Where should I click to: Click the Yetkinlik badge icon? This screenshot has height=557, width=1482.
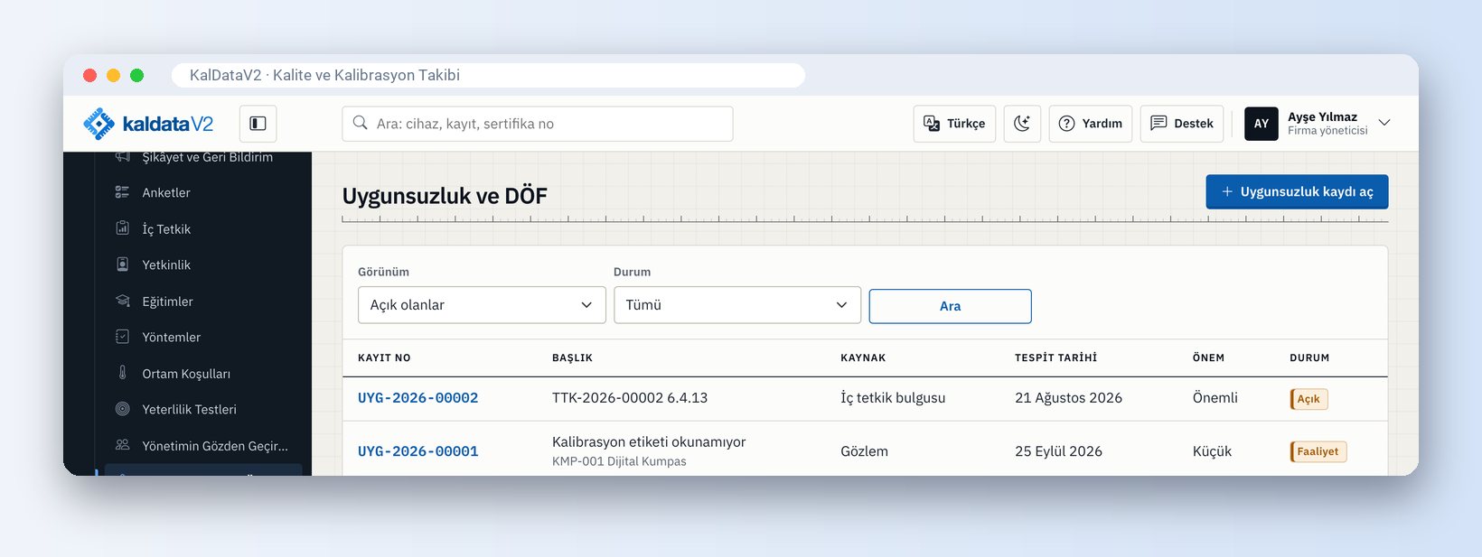122,264
